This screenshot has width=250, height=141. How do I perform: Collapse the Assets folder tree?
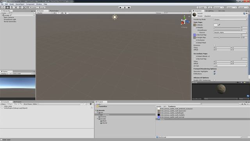[x=96, y=110]
